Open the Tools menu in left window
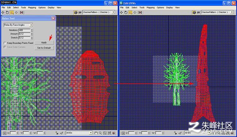This screenshot has height=137, width=237. click(x=23, y=8)
